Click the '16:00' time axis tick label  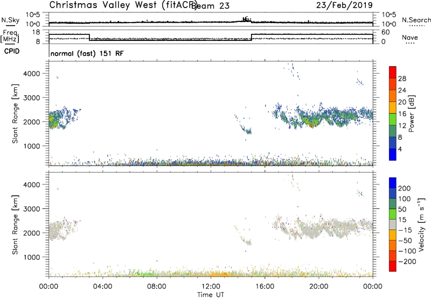tap(265, 287)
